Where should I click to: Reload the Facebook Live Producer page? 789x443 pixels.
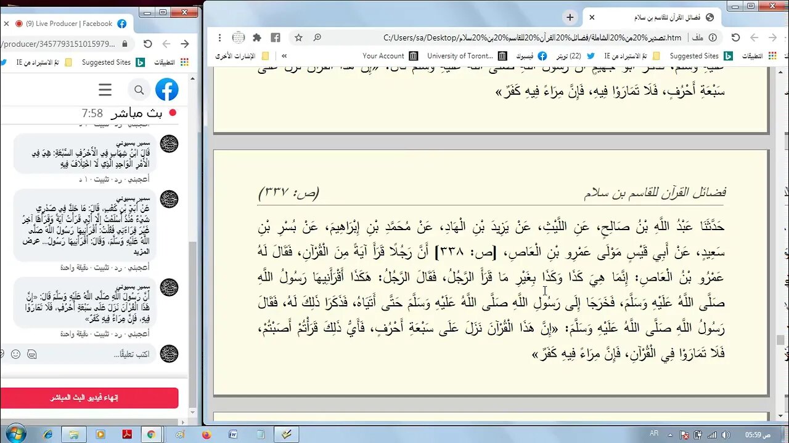pos(147,44)
